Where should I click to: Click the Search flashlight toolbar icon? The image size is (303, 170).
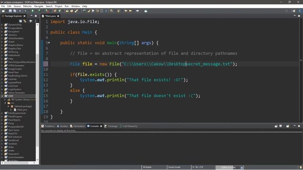pyautogui.click(x=76, y=11)
